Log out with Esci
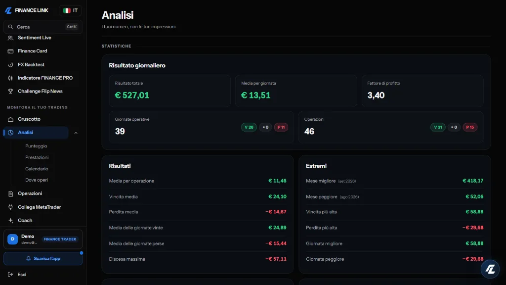Viewport: 506px width, 285px height. [22, 274]
